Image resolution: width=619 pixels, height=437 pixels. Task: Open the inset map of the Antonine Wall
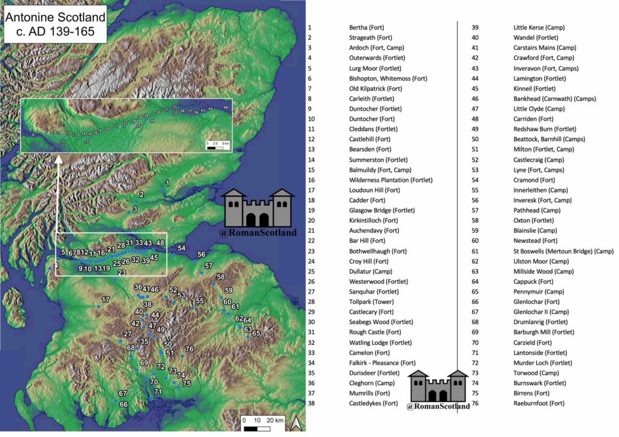126,126
